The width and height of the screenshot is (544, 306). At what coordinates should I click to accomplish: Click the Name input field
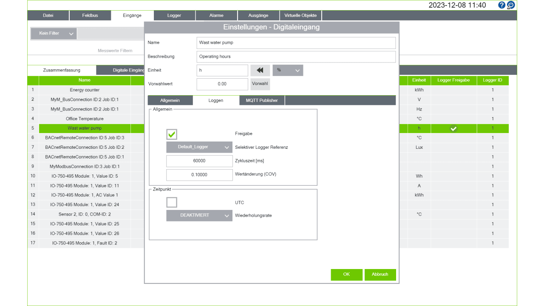[296, 43]
